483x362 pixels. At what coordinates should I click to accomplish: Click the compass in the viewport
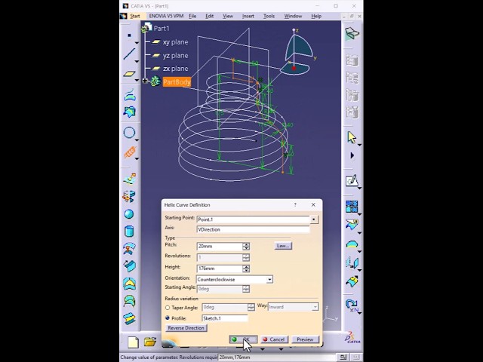click(x=297, y=52)
